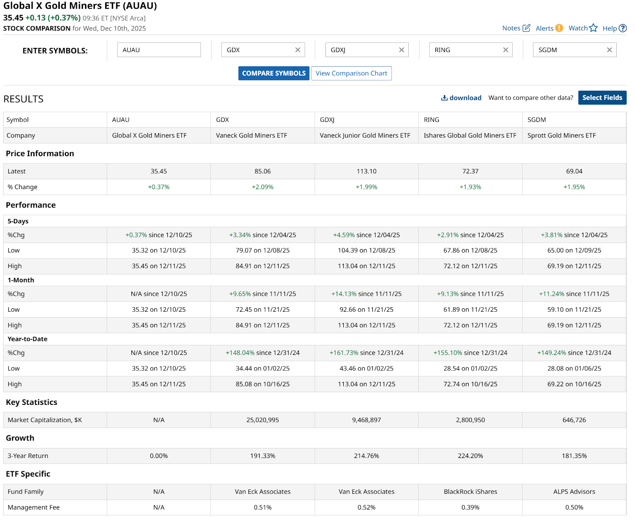Click the Select Fields button
Screen dimensions: 635x523
(602, 98)
